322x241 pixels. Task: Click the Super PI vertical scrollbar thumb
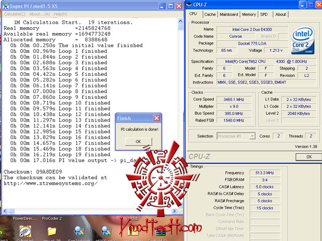pos(181,27)
